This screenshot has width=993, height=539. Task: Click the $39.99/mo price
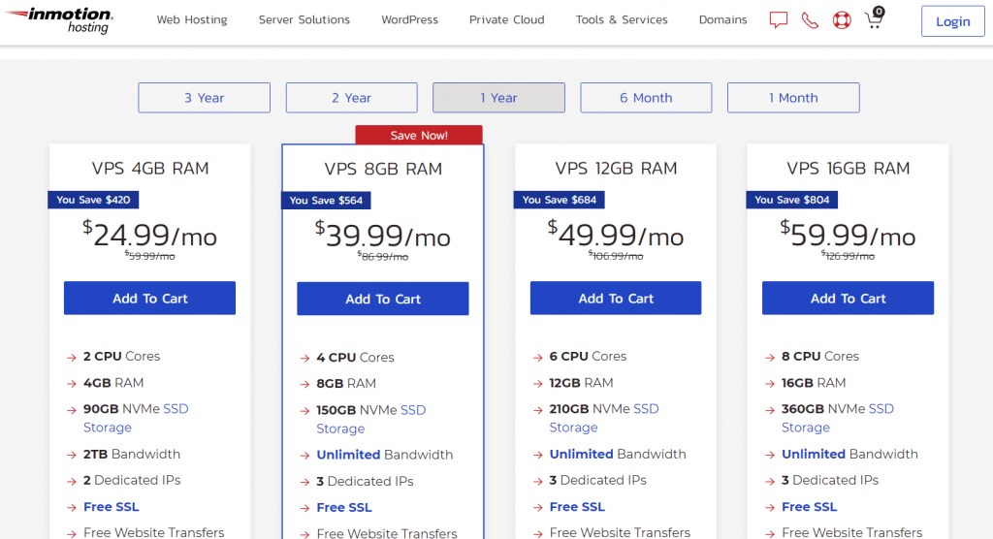click(383, 236)
